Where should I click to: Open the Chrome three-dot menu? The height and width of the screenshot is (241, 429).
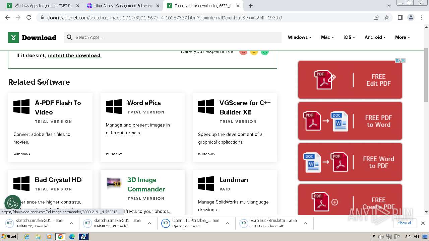pos(422,17)
